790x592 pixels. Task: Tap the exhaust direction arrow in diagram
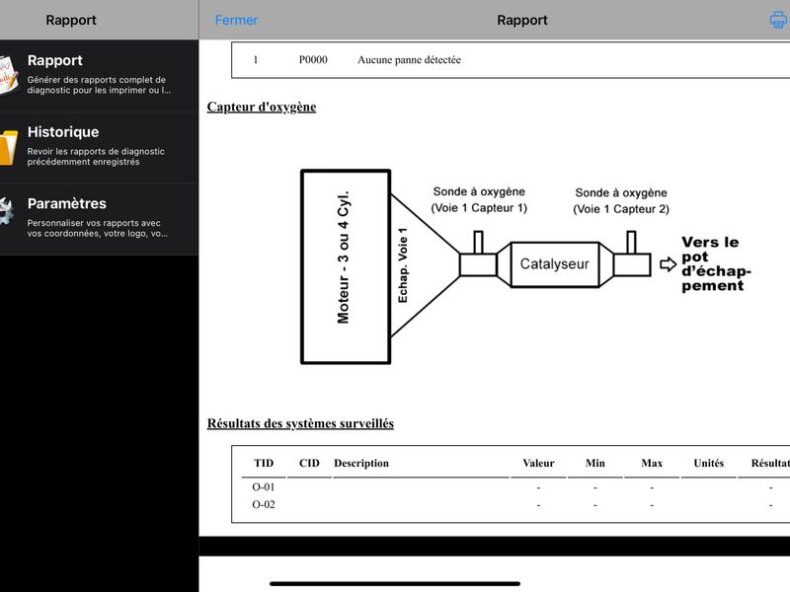[669, 264]
